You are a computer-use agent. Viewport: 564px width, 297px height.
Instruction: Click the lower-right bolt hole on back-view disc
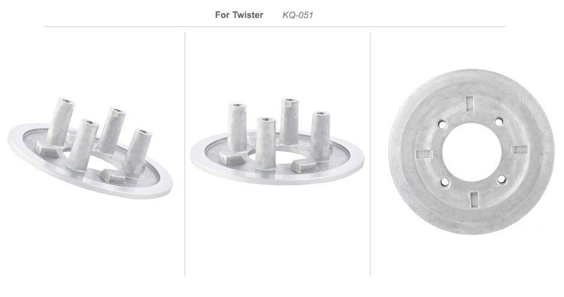tap(500, 180)
